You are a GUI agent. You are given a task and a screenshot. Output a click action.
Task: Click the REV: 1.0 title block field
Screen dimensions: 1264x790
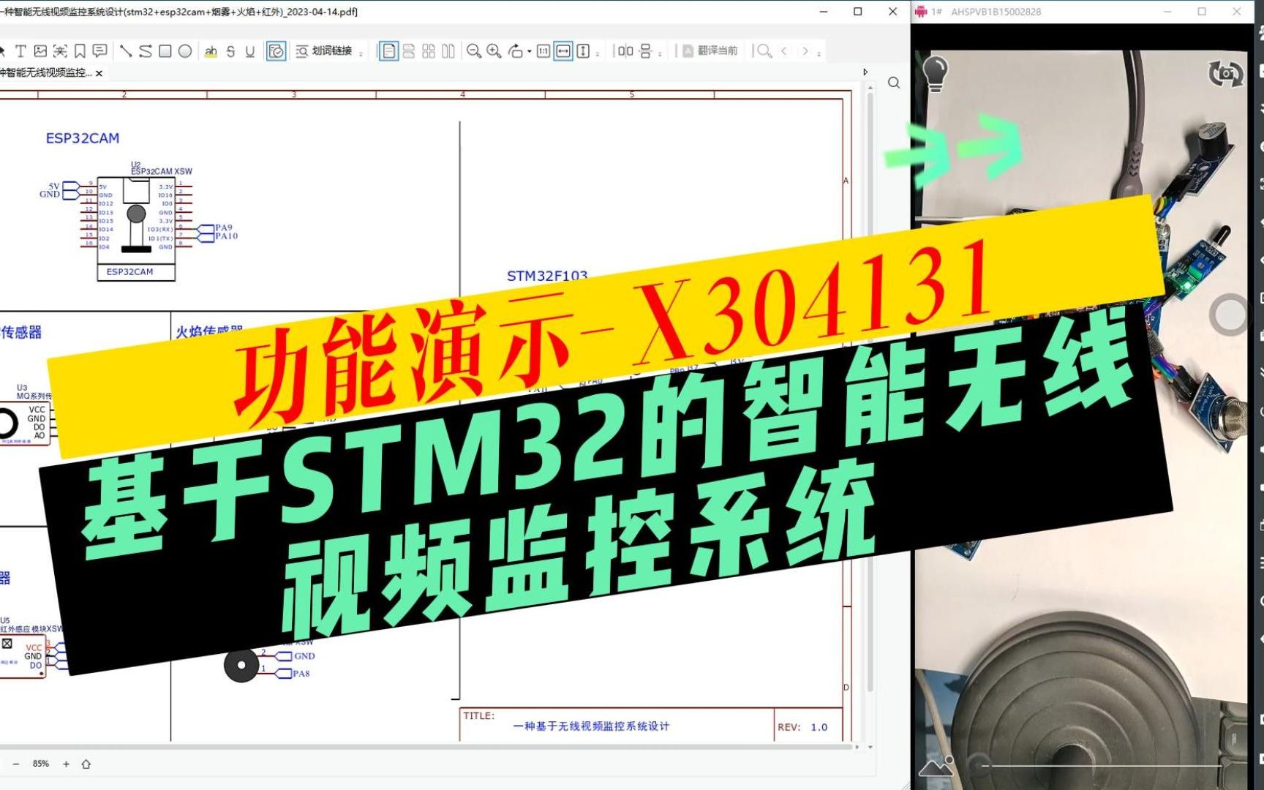[802, 727]
